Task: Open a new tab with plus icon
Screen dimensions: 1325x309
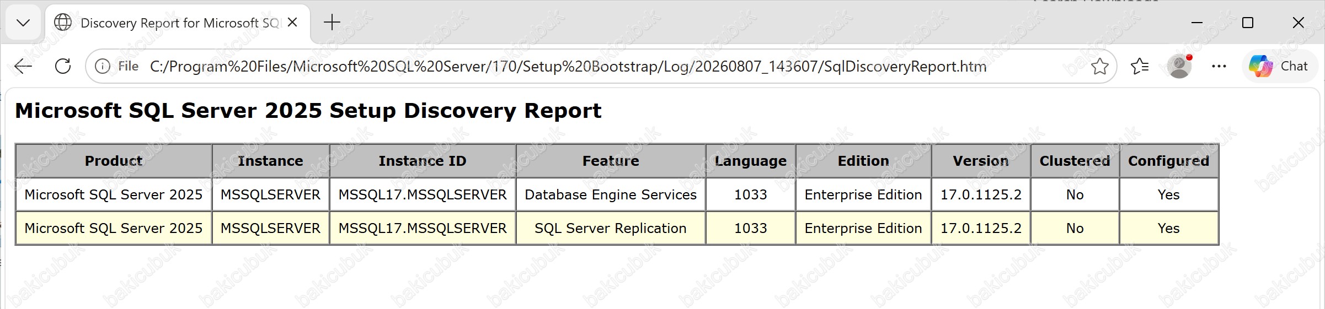Action: 332,23
